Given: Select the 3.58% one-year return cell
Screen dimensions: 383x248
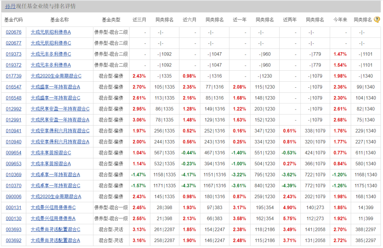Looking at the screenshot, I should click(x=239, y=218).
